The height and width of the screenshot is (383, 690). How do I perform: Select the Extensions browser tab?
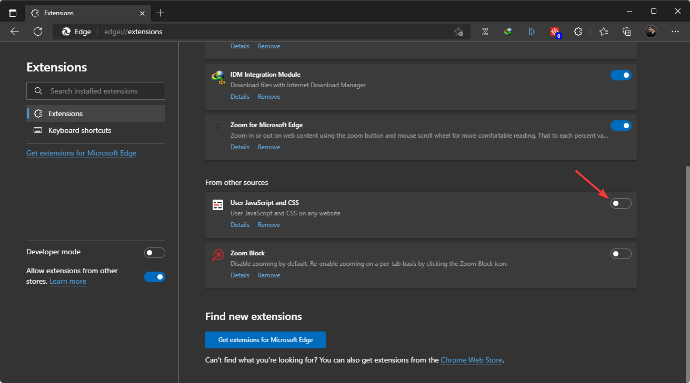click(x=88, y=13)
